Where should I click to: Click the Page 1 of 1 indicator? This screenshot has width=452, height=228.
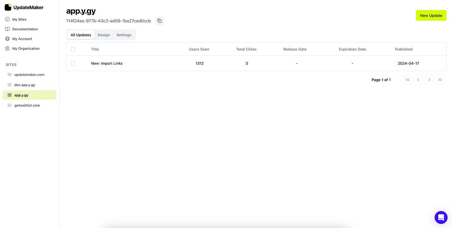coord(381,80)
